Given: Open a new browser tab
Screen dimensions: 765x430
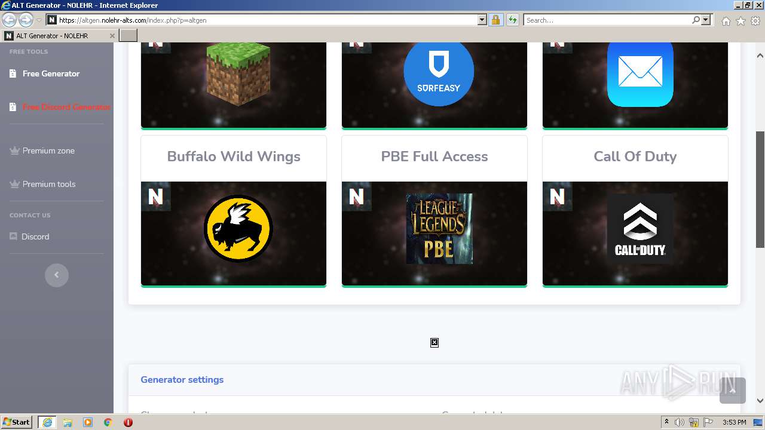Looking at the screenshot, I should pos(128,36).
